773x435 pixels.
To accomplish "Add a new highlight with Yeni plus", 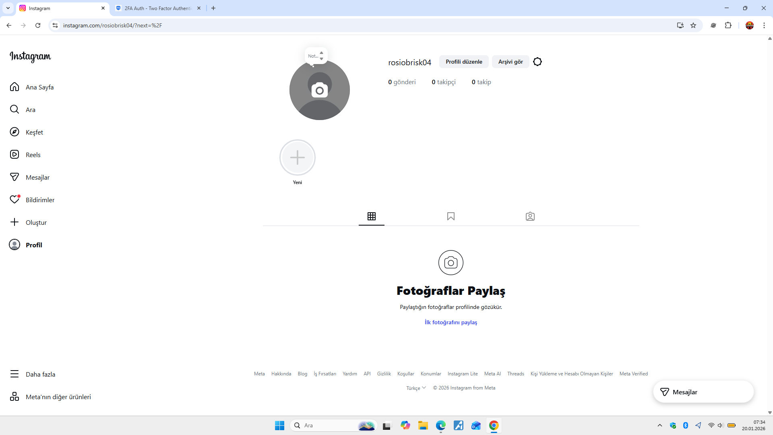I will pyautogui.click(x=298, y=157).
